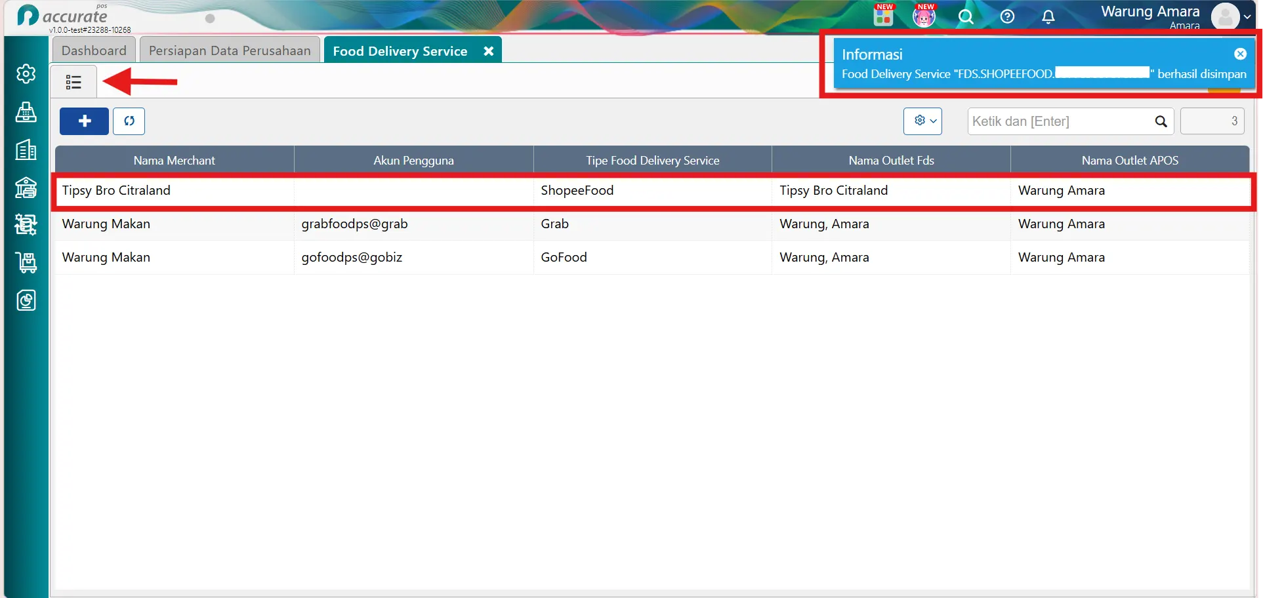Open the settings gear in sidebar
Viewport: 1263px width, 598px height.
coord(26,74)
